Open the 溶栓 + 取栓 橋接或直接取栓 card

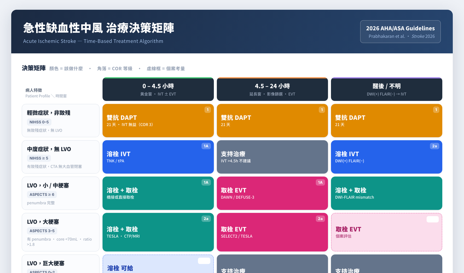(x=158, y=193)
